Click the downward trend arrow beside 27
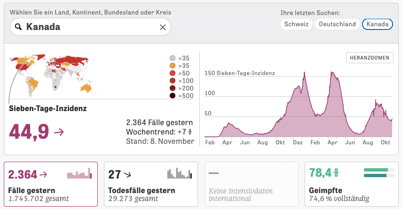The image size is (402, 209). point(127,175)
